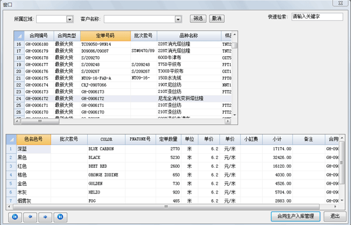The width and height of the screenshot is (351, 225).
Task: Select contract GH-0906173 in 合同编号 column
Action: pyautogui.click(x=39, y=92)
